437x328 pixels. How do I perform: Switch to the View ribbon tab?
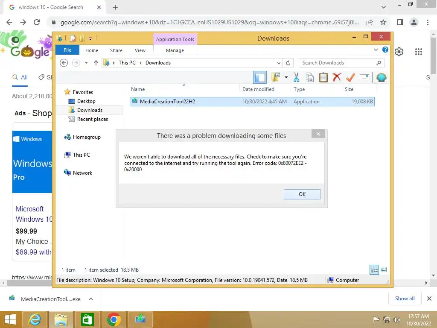[140, 50]
